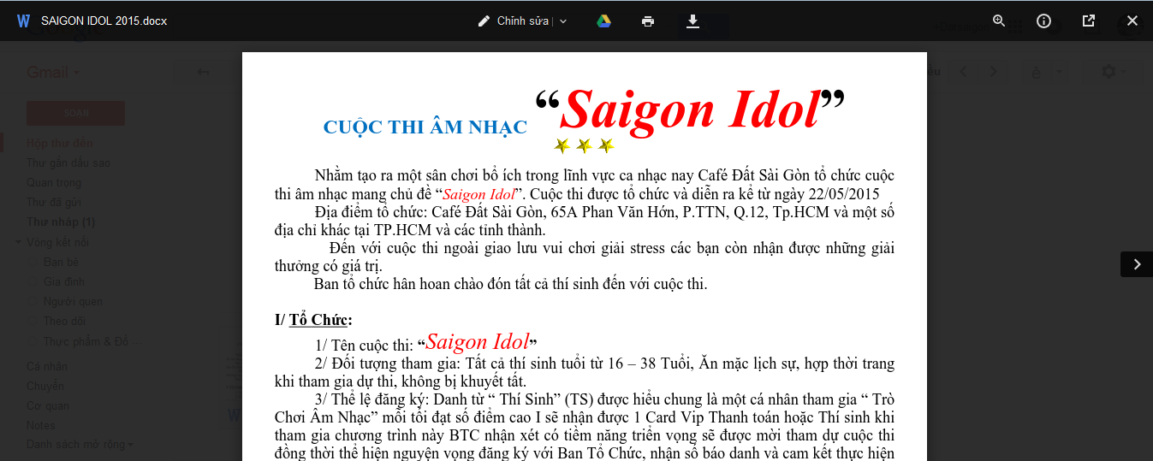Screen dimensions: 1153x461
Task: Open the document in a new window
Action: (1089, 21)
